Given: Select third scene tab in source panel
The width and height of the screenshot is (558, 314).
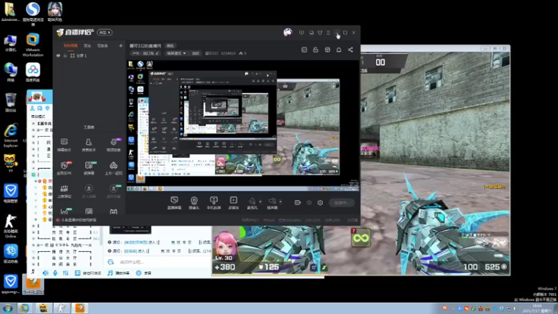Looking at the screenshot, I should point(103,45).
